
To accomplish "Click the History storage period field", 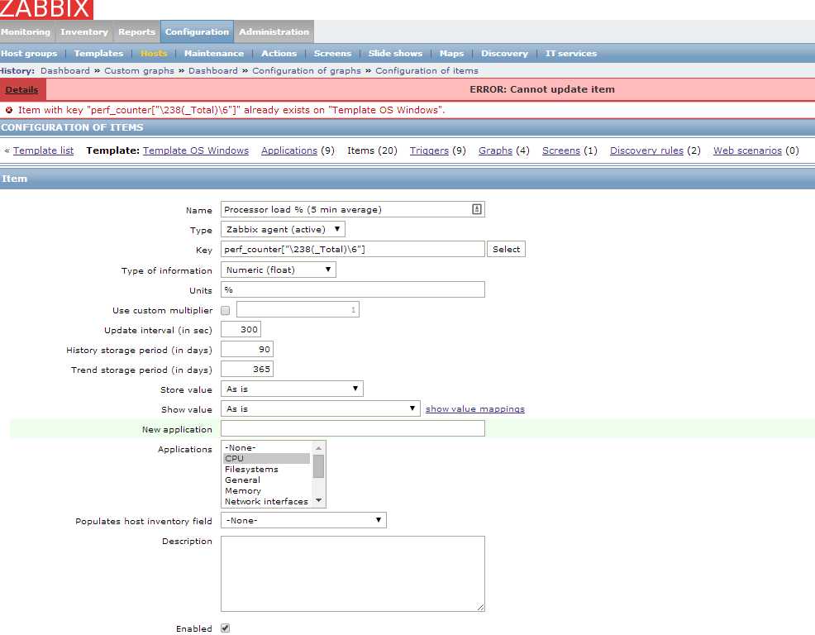I will click(247, 349).
